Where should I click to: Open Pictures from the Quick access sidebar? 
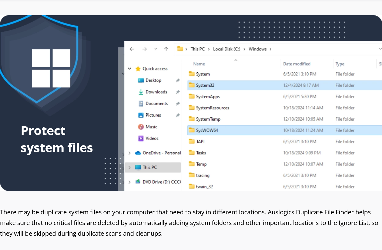[153, 115]
